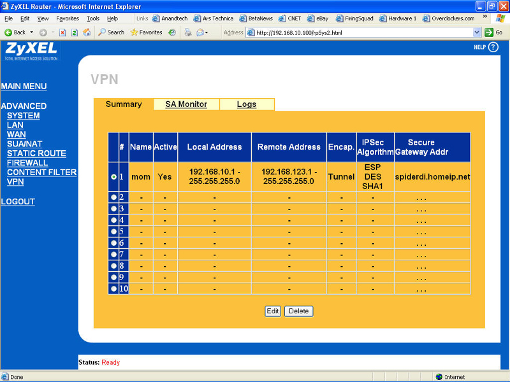Select VPN rule 1 radio button
This screenshot has width=510, height=382.
113,177
